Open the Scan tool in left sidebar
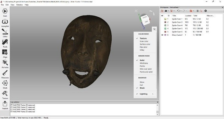 (5, 13)
